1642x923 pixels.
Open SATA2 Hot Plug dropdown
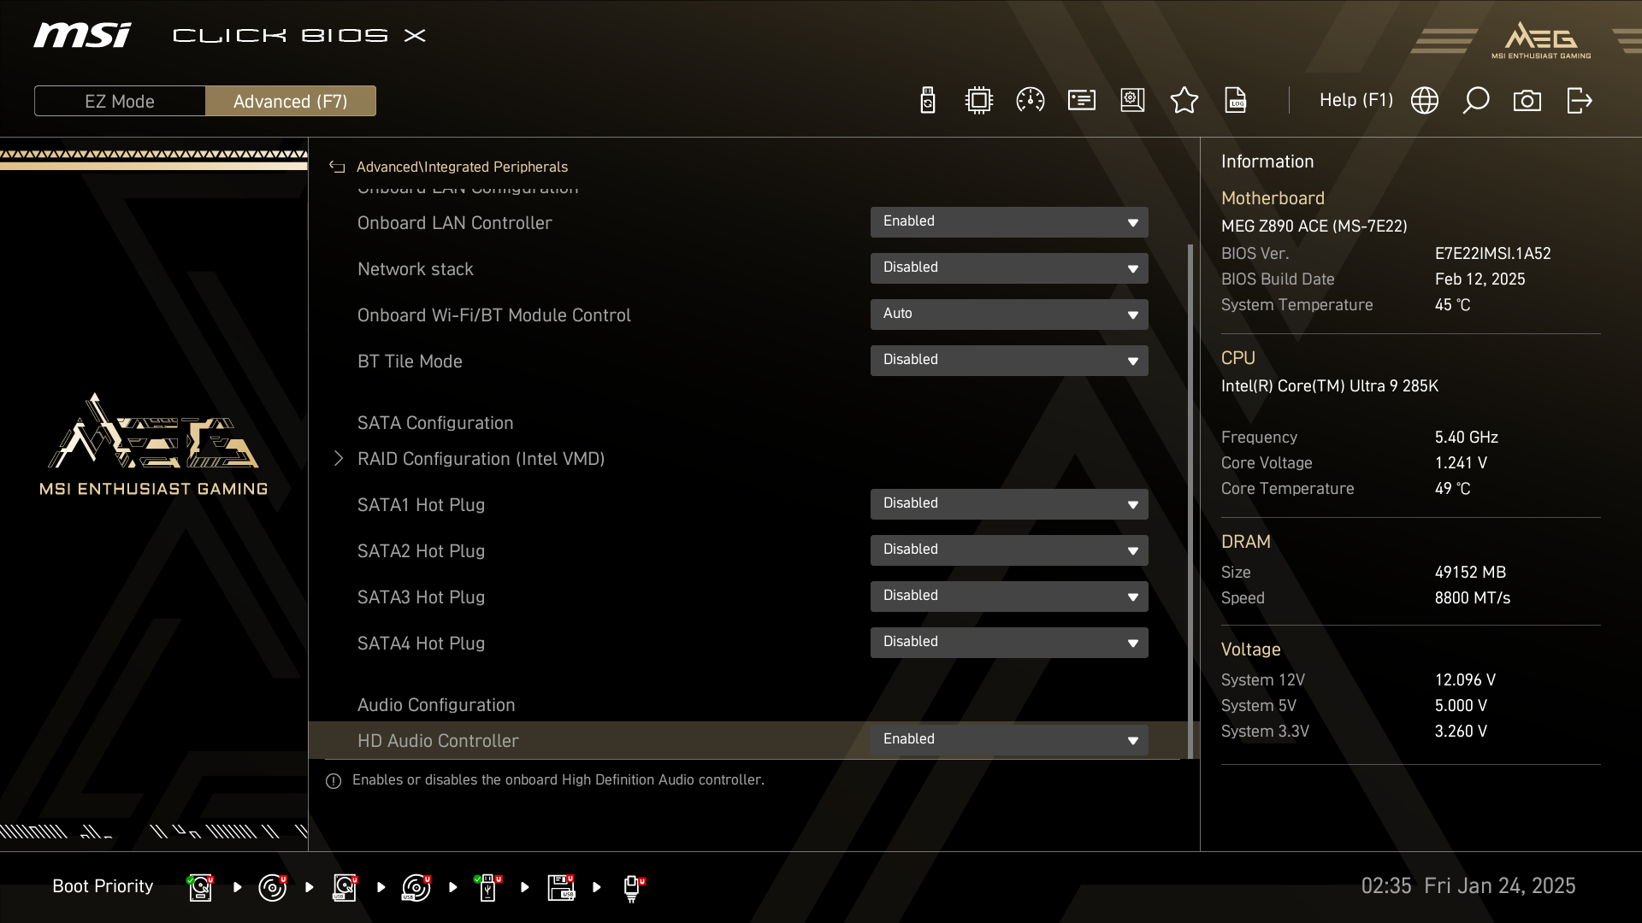[x=1009, y=550]
